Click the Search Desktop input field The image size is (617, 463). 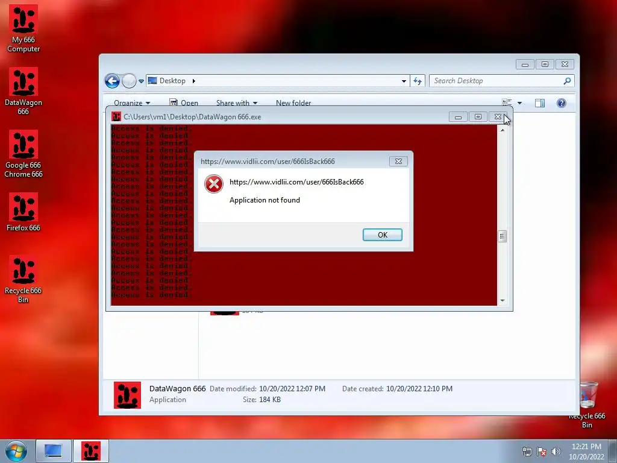(496, 81)
